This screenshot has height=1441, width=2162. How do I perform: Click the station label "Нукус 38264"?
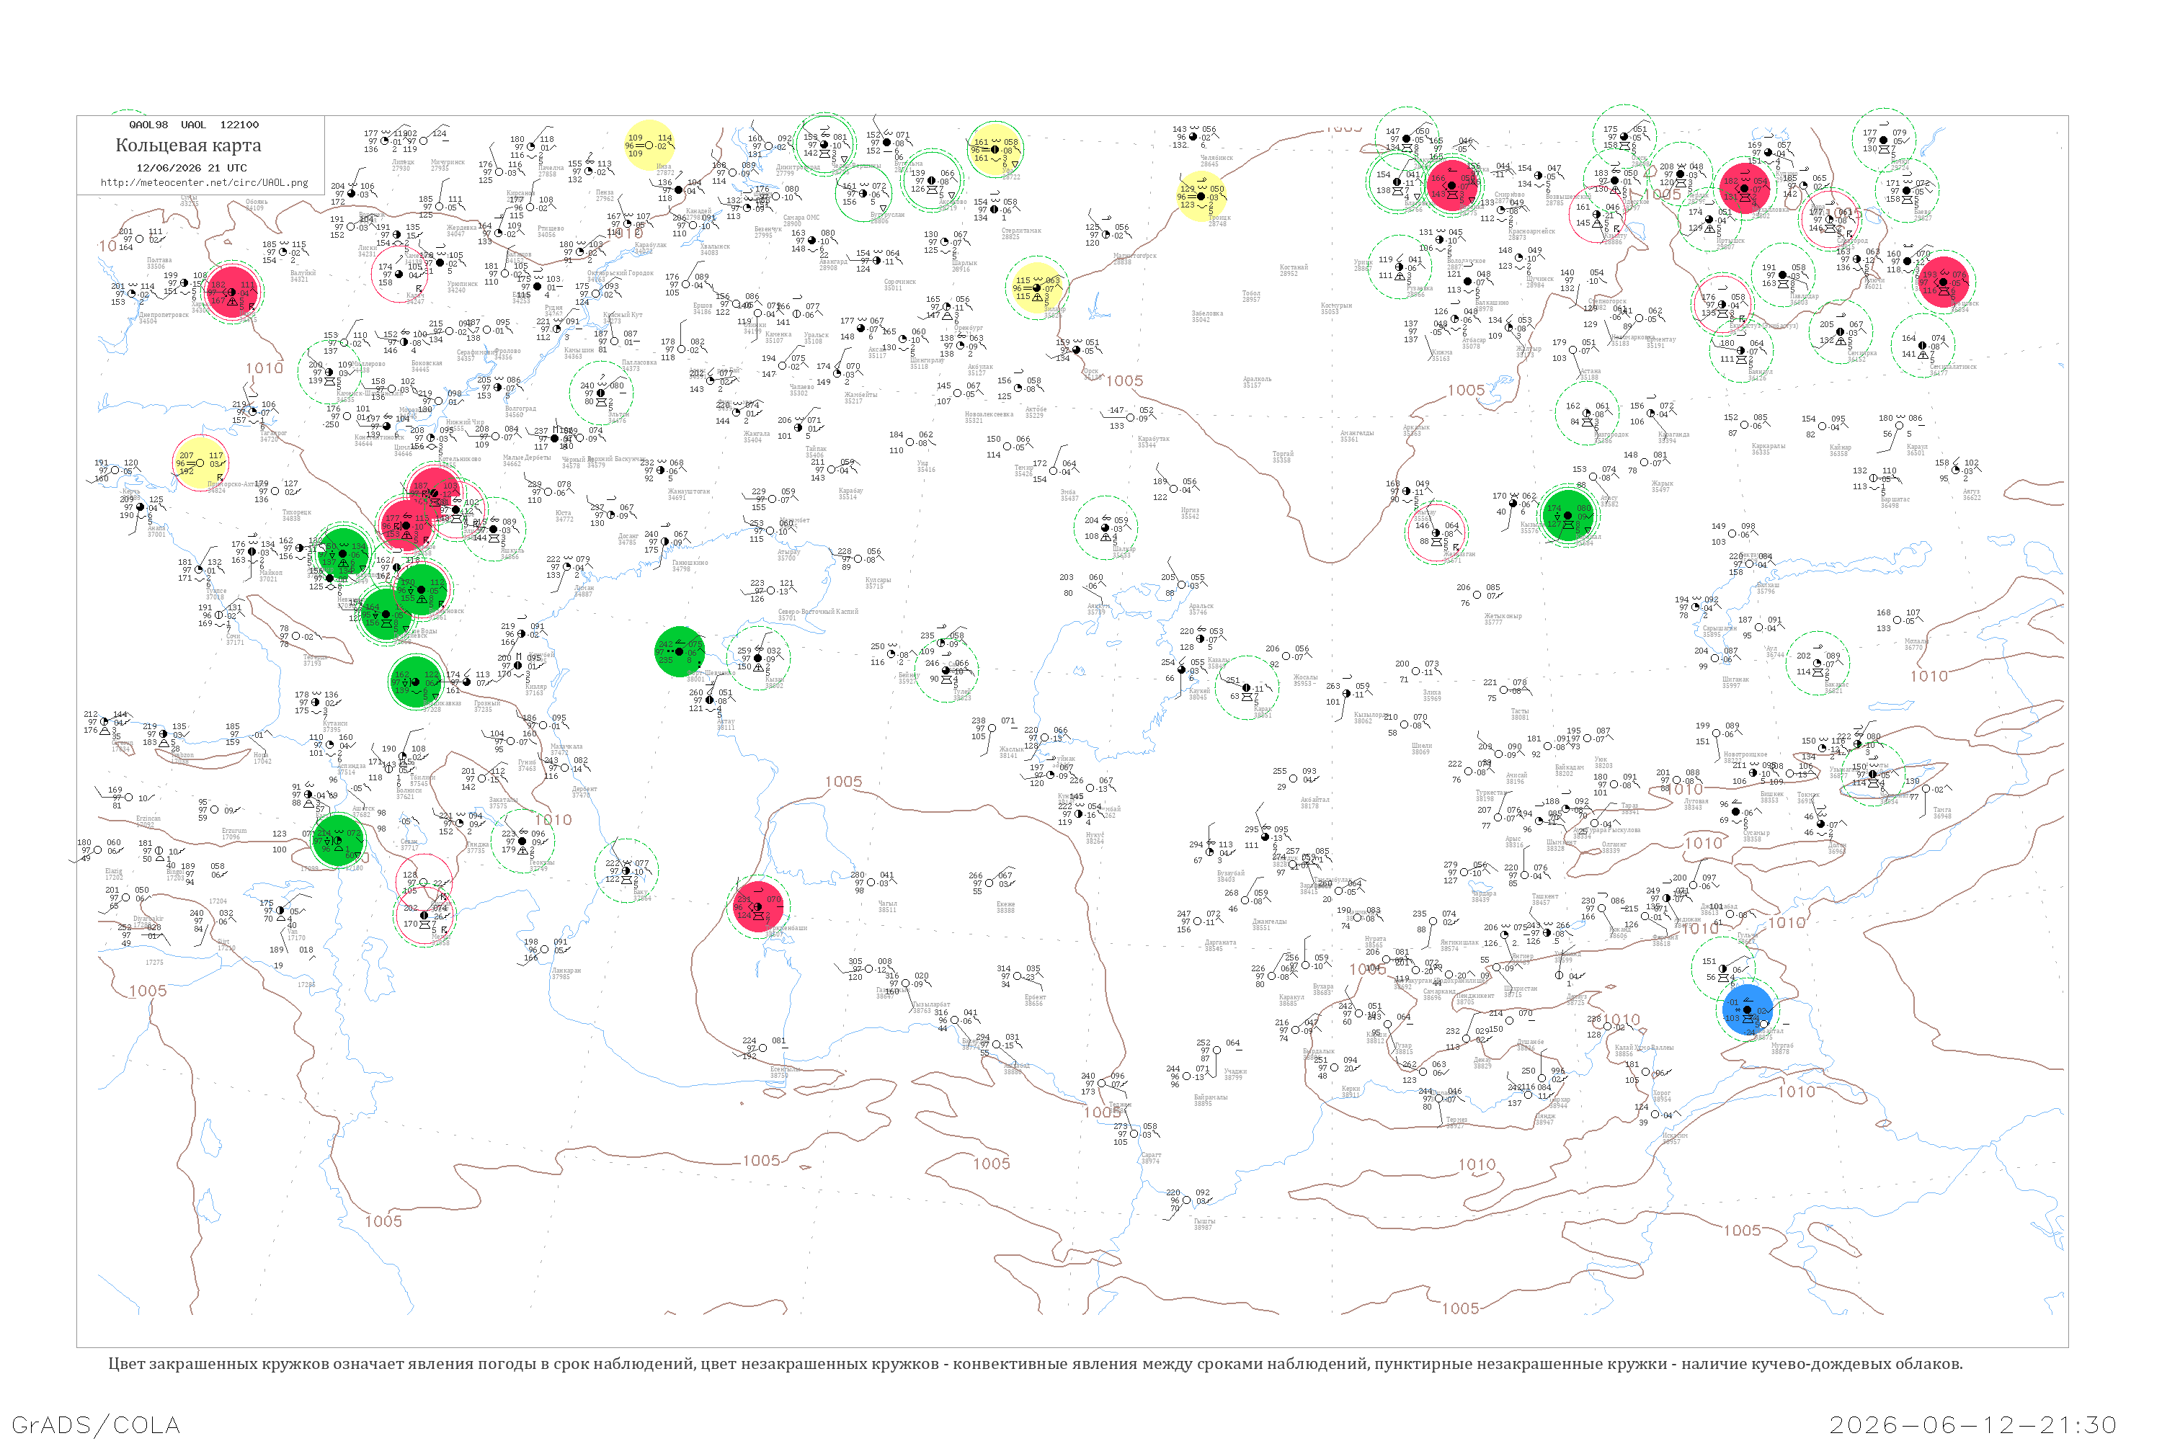(1095, 838)
